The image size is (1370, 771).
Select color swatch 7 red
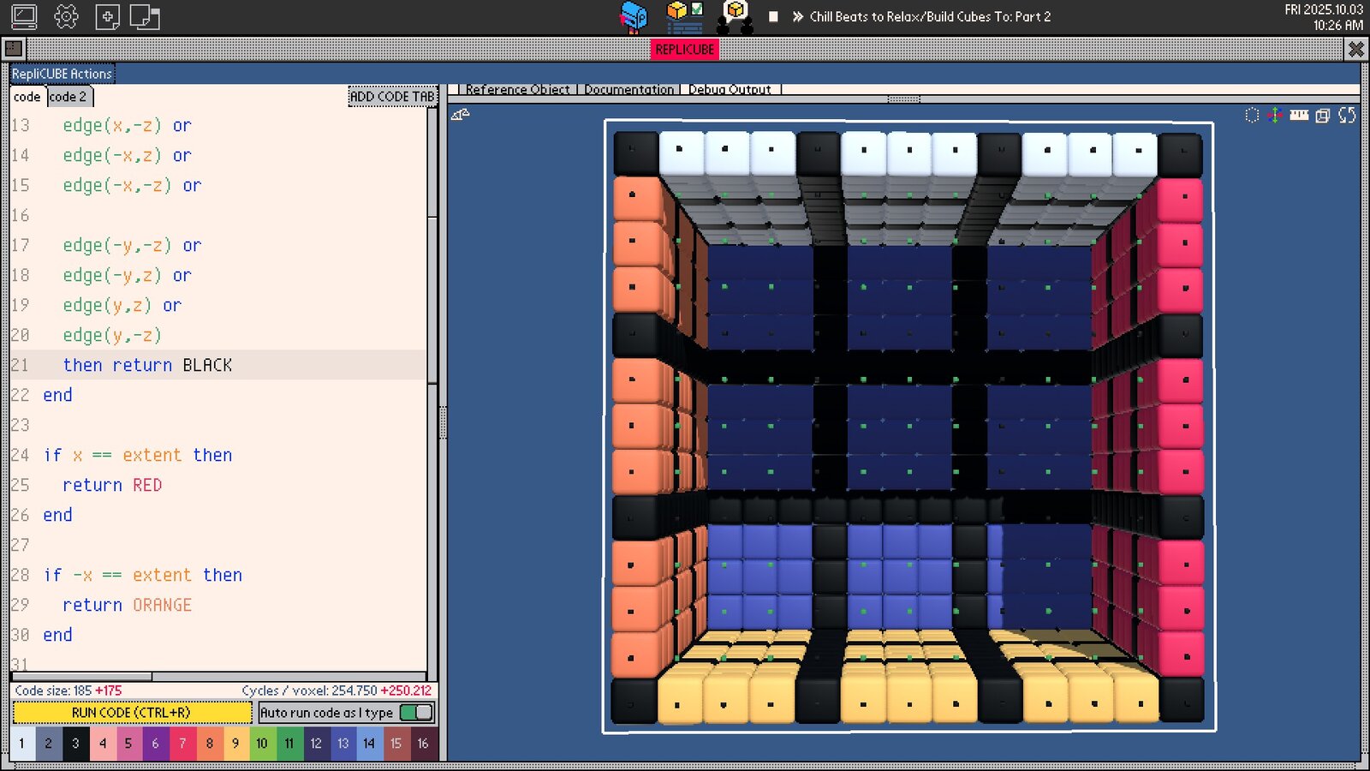point(182,744)
